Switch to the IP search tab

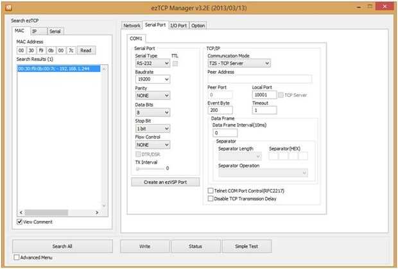click(x=39, y=31)
